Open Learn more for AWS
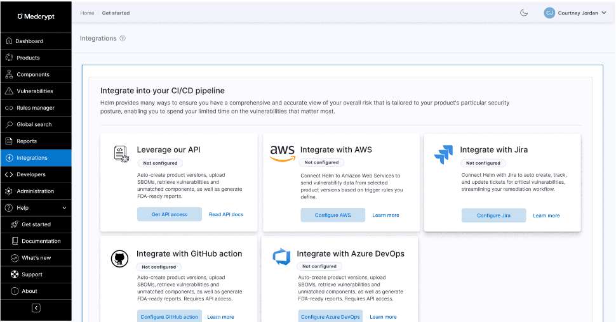The image size is (616, 322). (385, 215)
